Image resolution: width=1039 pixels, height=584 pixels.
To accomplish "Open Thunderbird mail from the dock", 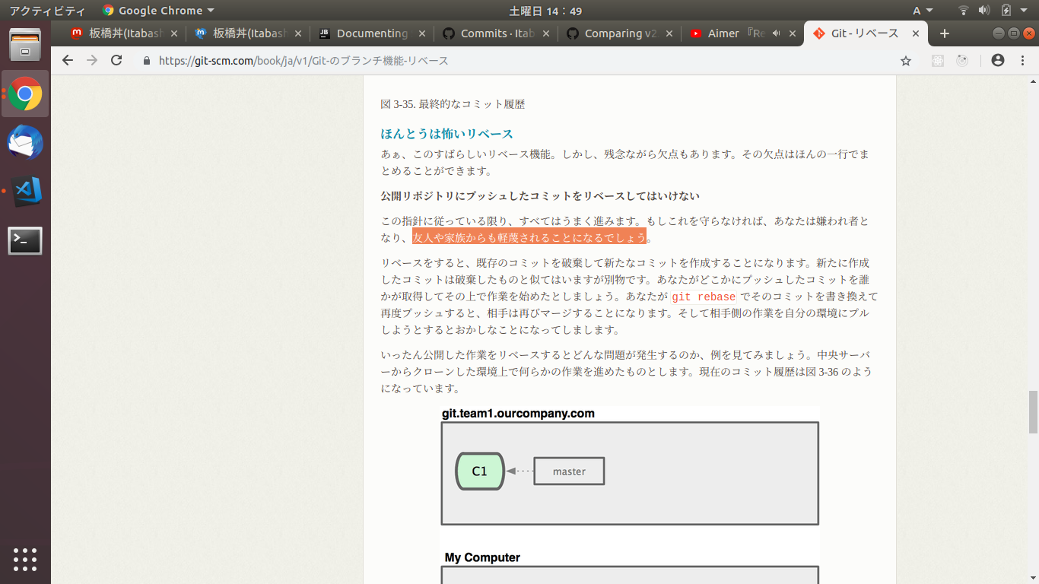I will pos(25,143).
